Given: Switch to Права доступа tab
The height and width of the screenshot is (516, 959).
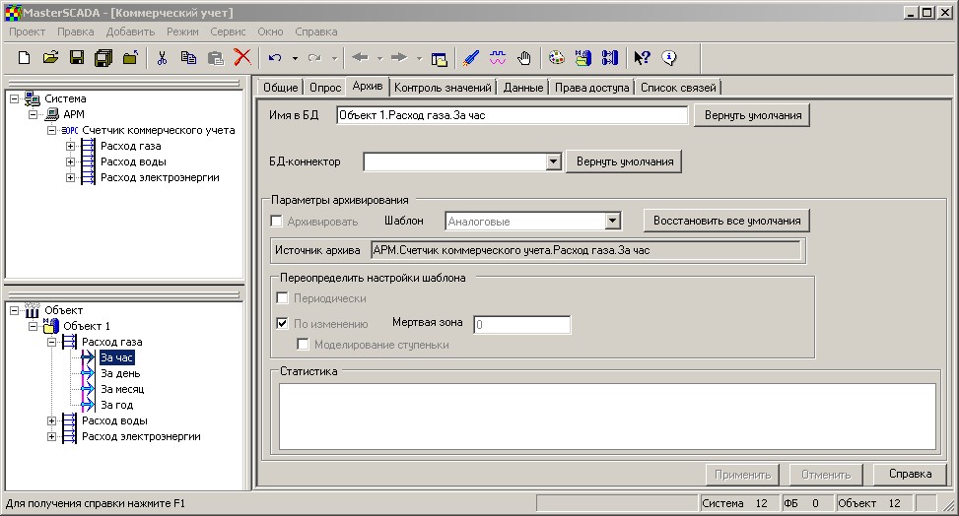Looking at the screenshot, I should [592, 88].
